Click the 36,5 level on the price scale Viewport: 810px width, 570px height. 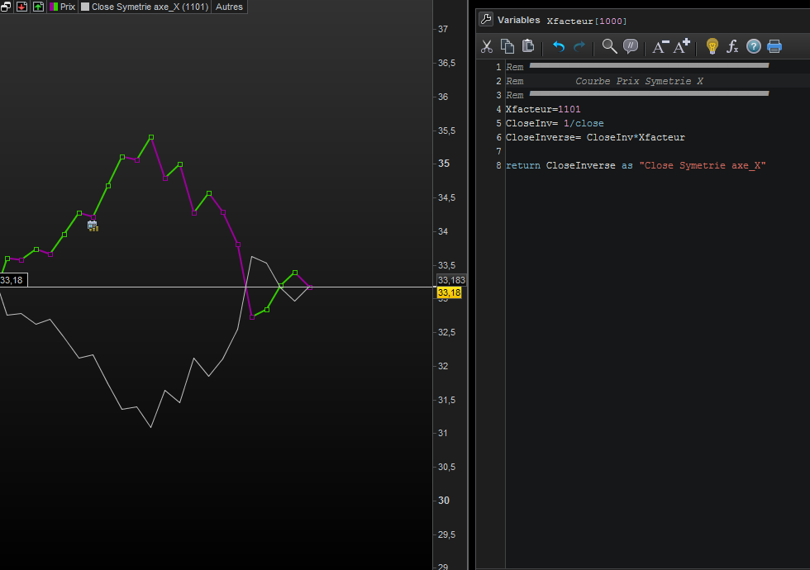coord(447,63)
